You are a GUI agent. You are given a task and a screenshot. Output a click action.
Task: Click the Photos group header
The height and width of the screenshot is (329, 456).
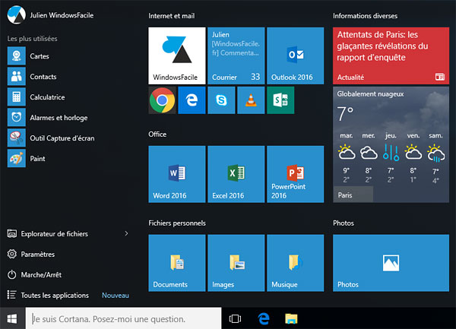(344, 223)
